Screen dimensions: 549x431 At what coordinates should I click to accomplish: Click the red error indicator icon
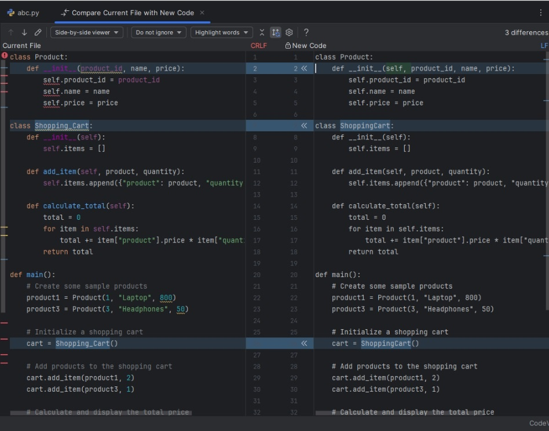tap(5, 56)
